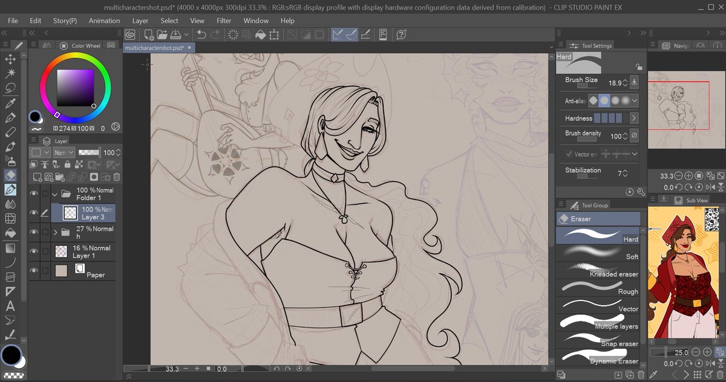The image size is (726, 382).
Task: Click the wrench sub tool detail icon
Action: pyautogui.click(x=641, y=192)
